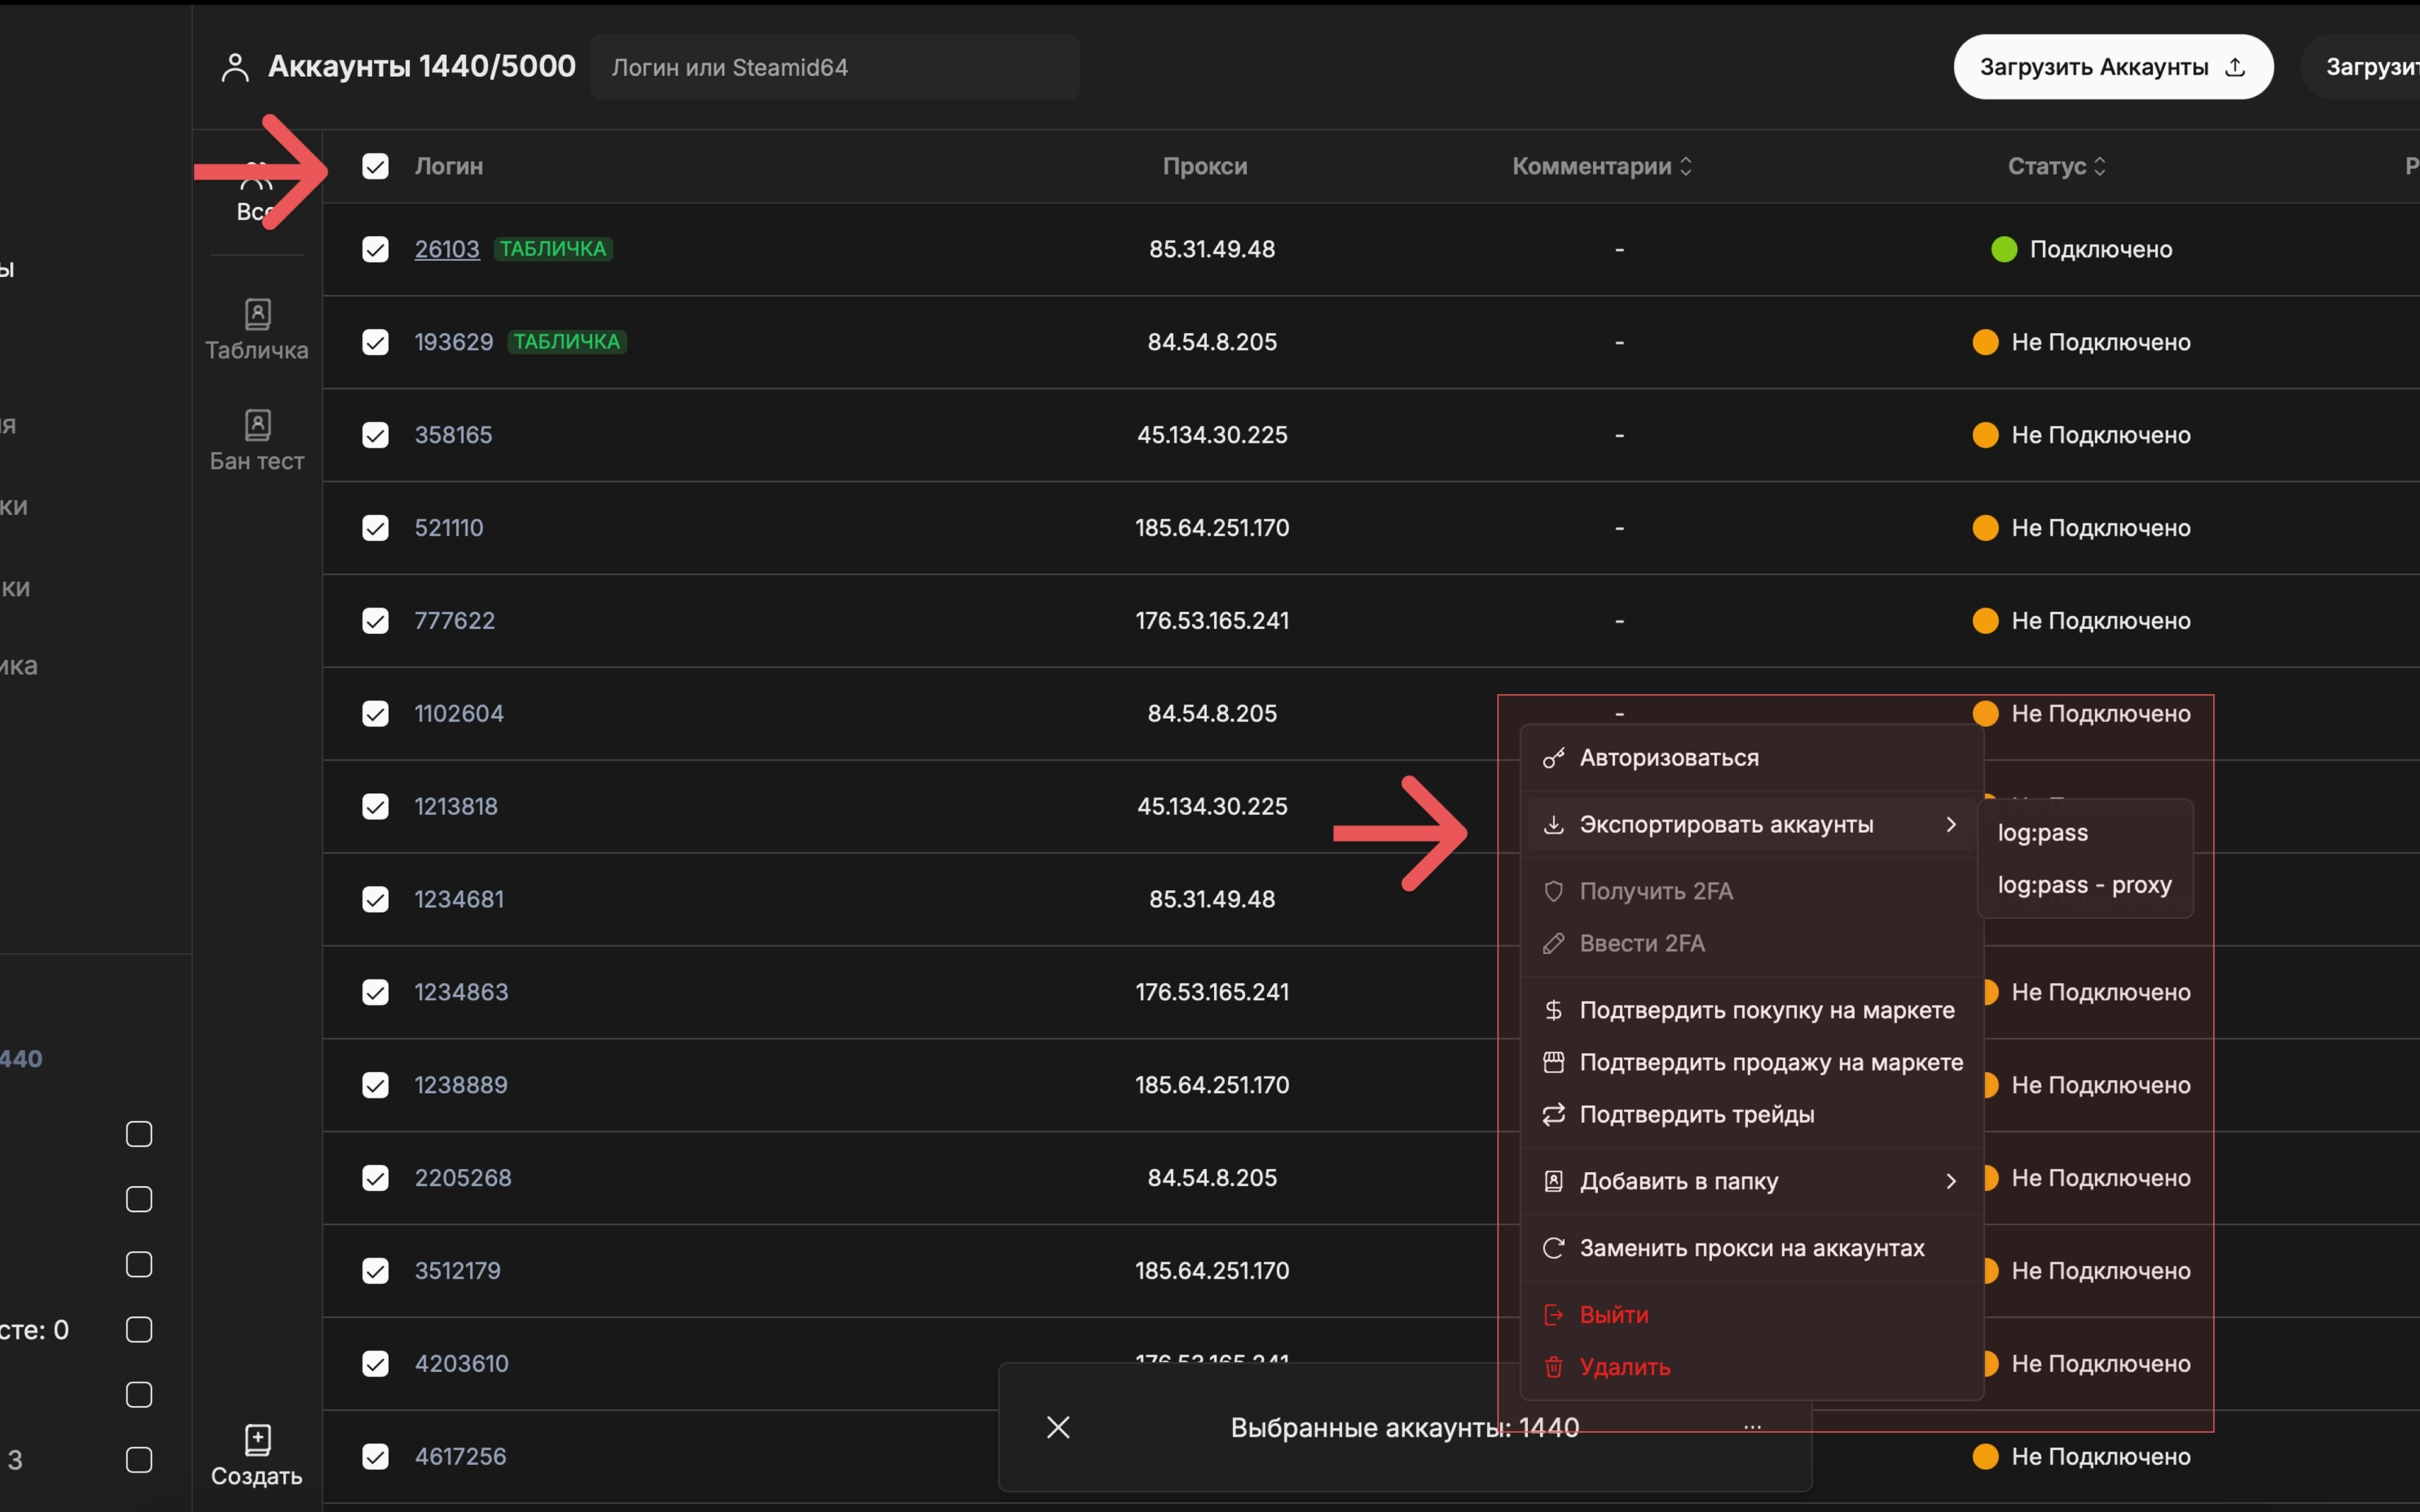Image resolution: width=2420 pixels, height=1512 pixels.
Task: Select Удалить from context menu
Action: [1751, 1366]
